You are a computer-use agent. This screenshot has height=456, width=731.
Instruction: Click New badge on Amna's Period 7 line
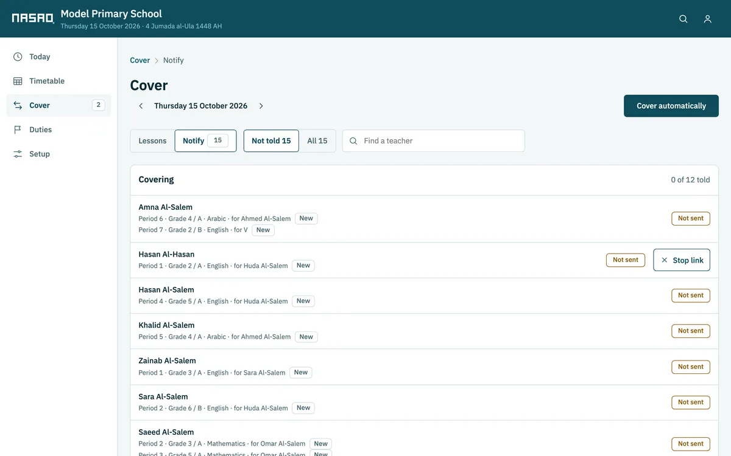[263, 230]
